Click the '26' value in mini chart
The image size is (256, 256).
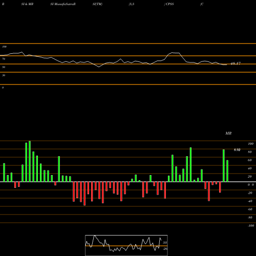pos(165,249)
